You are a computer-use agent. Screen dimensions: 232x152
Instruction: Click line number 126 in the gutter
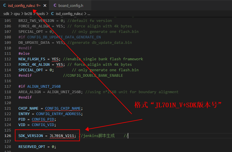(8, 136)
